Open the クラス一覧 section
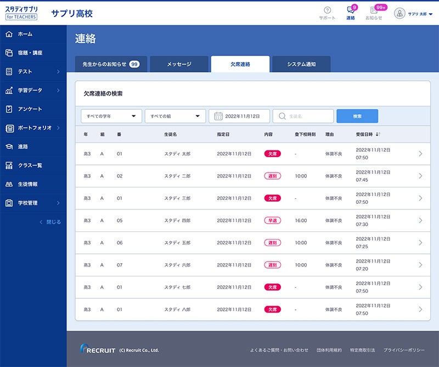Viewport: 439px width, 367px height. 30,165
